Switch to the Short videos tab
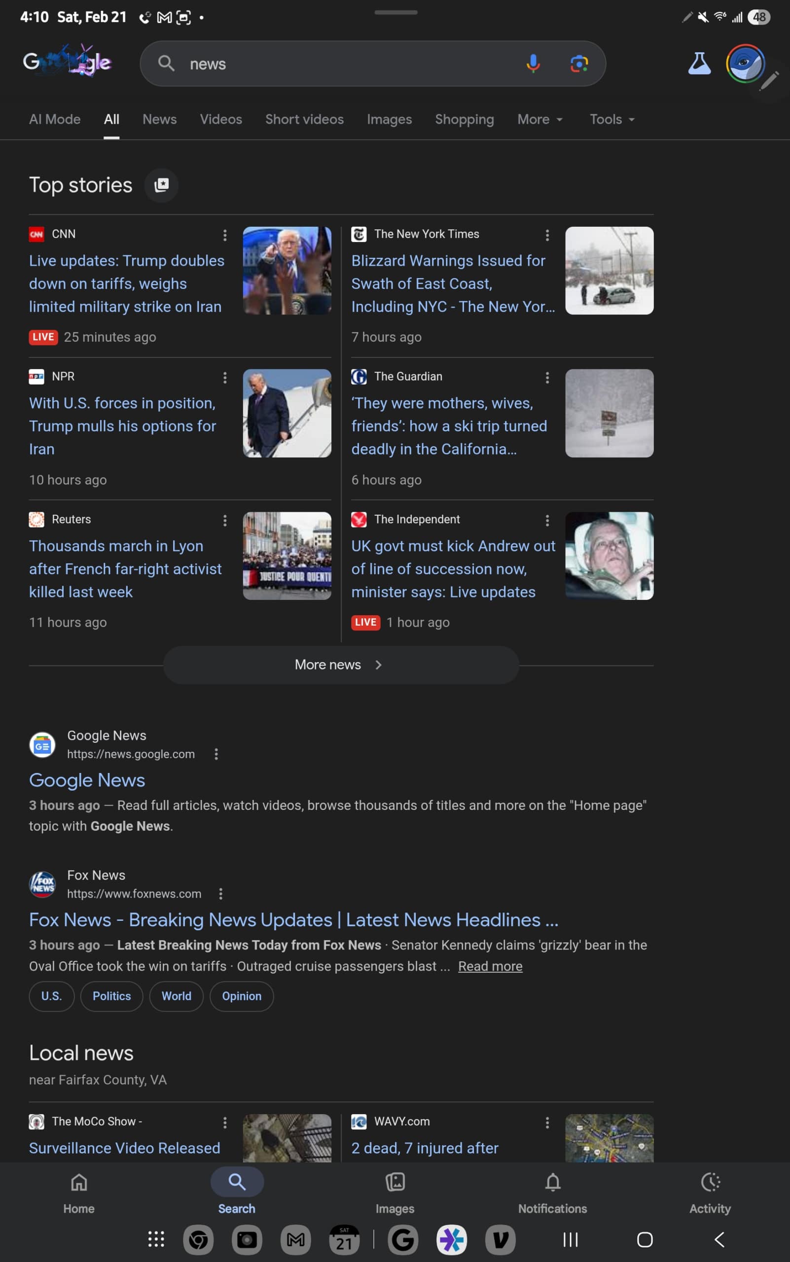 pyautogui.click(x=304, y=120)
